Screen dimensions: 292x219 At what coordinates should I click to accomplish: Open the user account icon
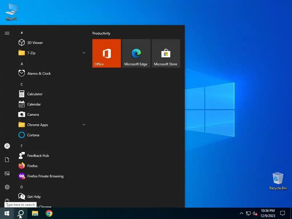click(x=7, y=146)
